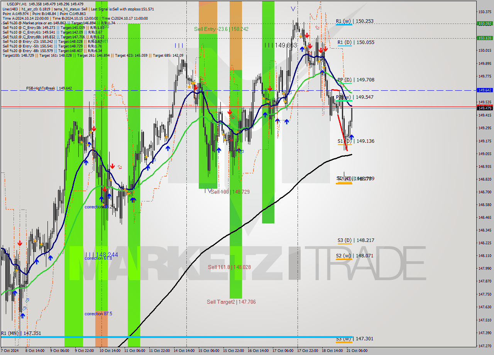The image size is (494, 355).
Task: Click the PP (D) | 149.708 pivot label
Action: (x=355, y=80)
